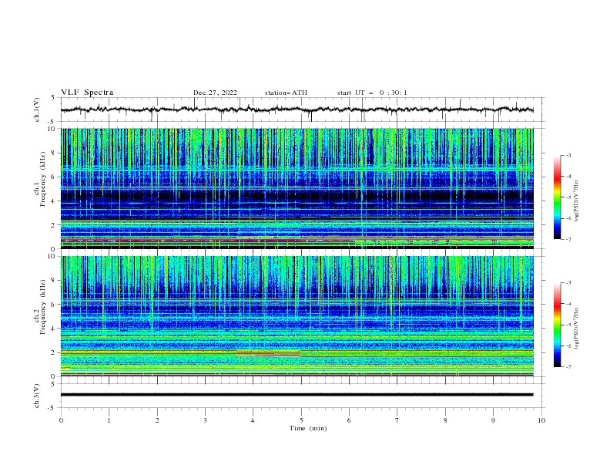The image size is (610, 472).
Task: Click the ch.1(V) axis "5" tick label
Action: click(x=53, y=97)
